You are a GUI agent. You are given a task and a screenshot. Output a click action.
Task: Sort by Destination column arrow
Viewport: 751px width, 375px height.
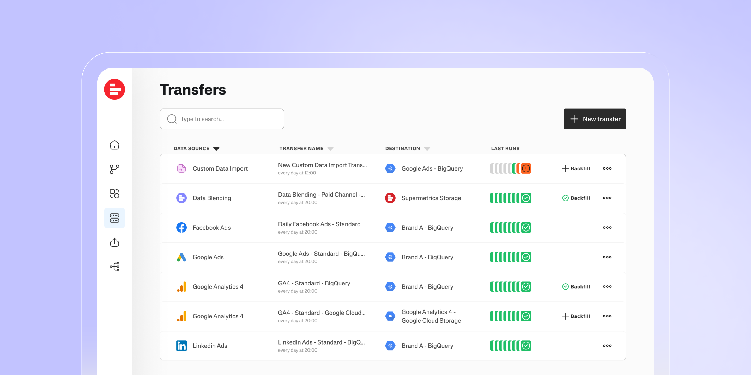(427, 149)
